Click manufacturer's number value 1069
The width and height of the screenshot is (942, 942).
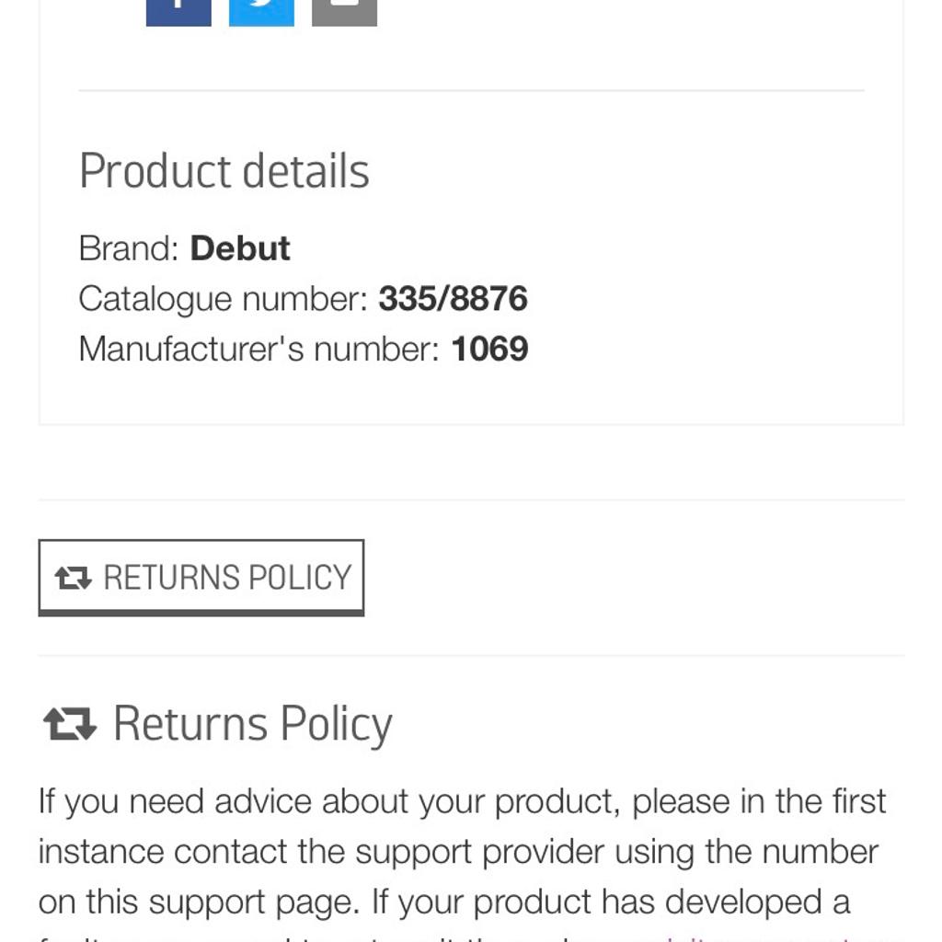click(489, 349)
